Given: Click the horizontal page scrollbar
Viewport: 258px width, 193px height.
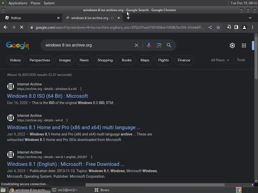Looking at the screenshot, I should click(155, 185).
